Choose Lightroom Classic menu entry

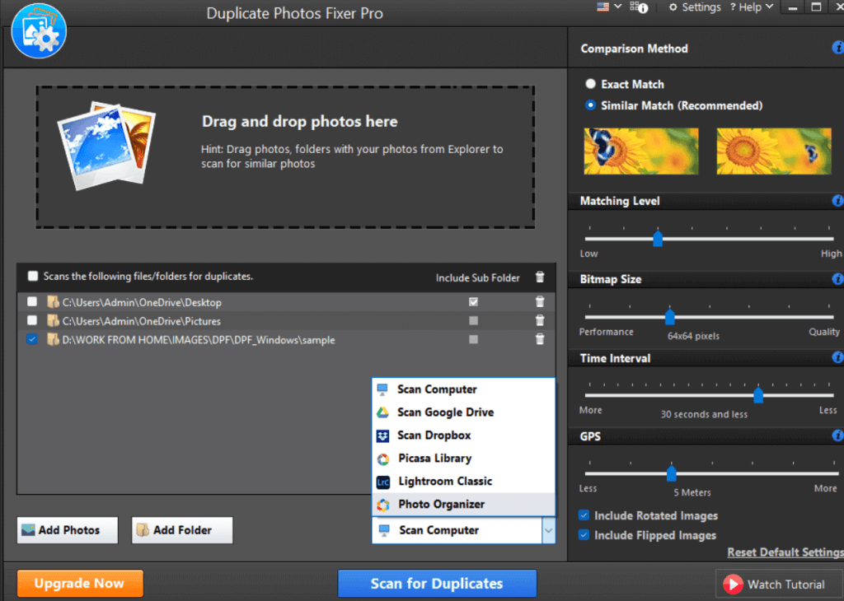pyautogui.click(x=463, y=482)
